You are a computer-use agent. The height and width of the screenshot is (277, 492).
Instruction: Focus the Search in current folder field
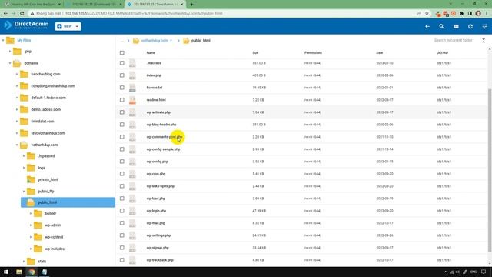pyautogui.click(x=453, y=41)
